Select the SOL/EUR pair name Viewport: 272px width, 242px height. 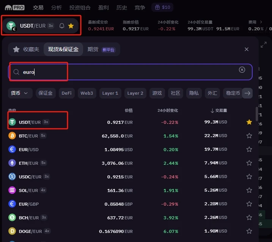point(28,190)
